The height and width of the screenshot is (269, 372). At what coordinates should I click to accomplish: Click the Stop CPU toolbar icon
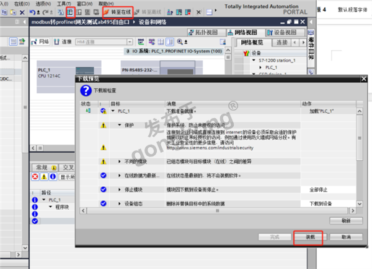point(188,12)
